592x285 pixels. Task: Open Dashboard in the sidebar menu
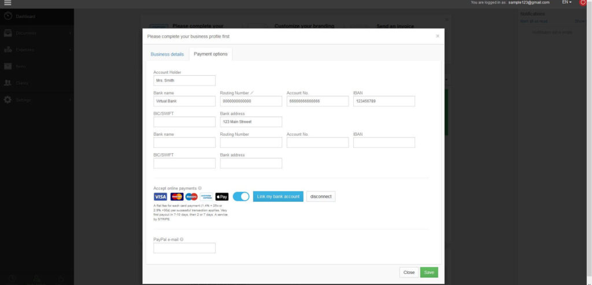click(37, 17)
